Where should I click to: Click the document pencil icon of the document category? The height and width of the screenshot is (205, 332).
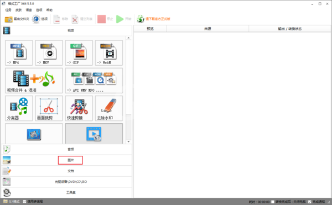click(x=7, y=171)
